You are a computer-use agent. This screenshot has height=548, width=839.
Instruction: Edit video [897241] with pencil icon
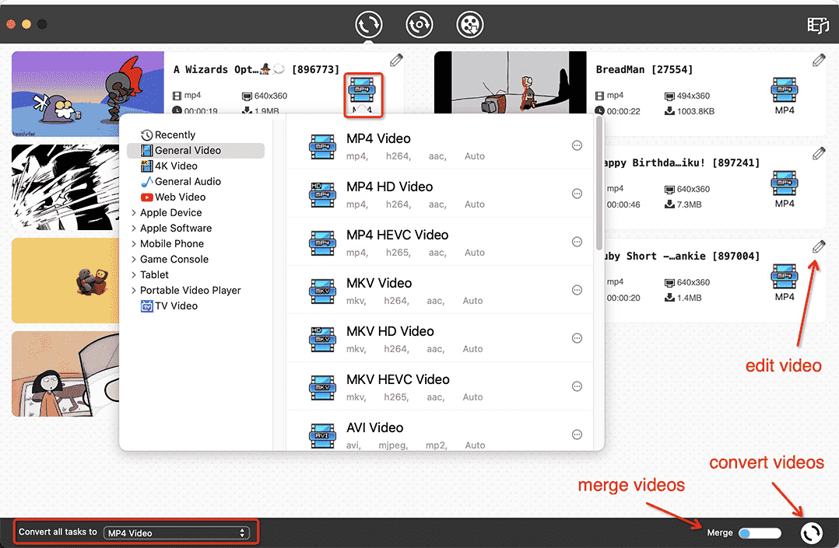tap(819, 154)
